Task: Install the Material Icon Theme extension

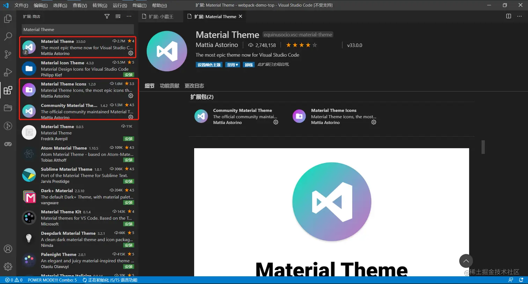Action: [x=129, y=75]
